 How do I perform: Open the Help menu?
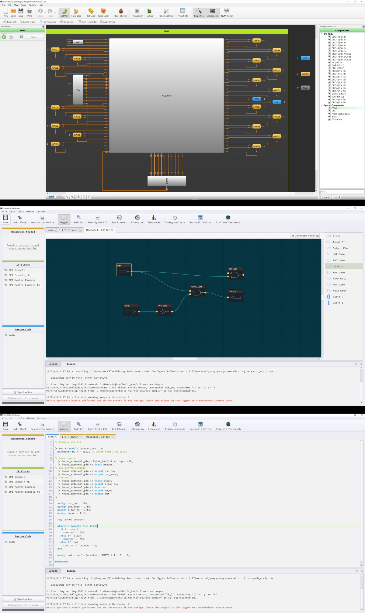pos(41,5)
